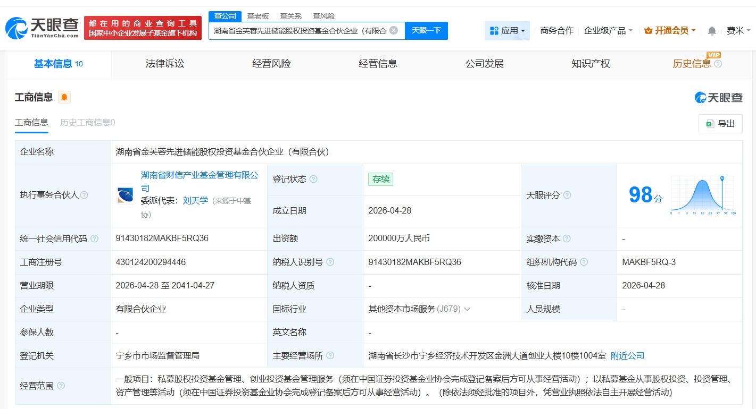Select the 经营风险 tab
This screenshot has width=756, height=409.
pyautogui.click(x=271, y=64)
